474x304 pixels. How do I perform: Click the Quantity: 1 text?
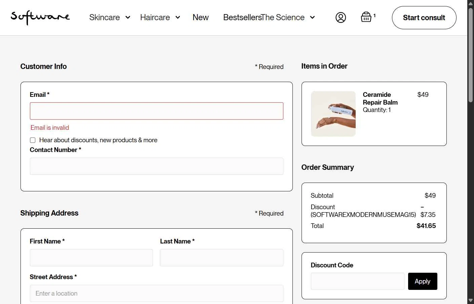click(377, 110)
